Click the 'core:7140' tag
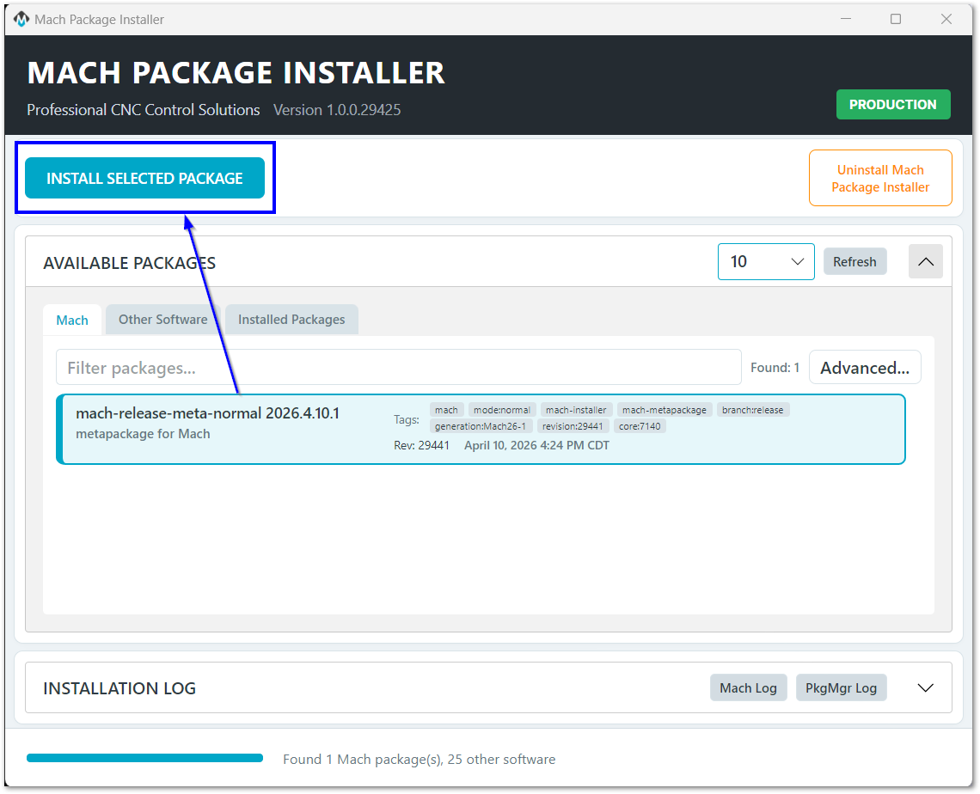 [640, 426]
